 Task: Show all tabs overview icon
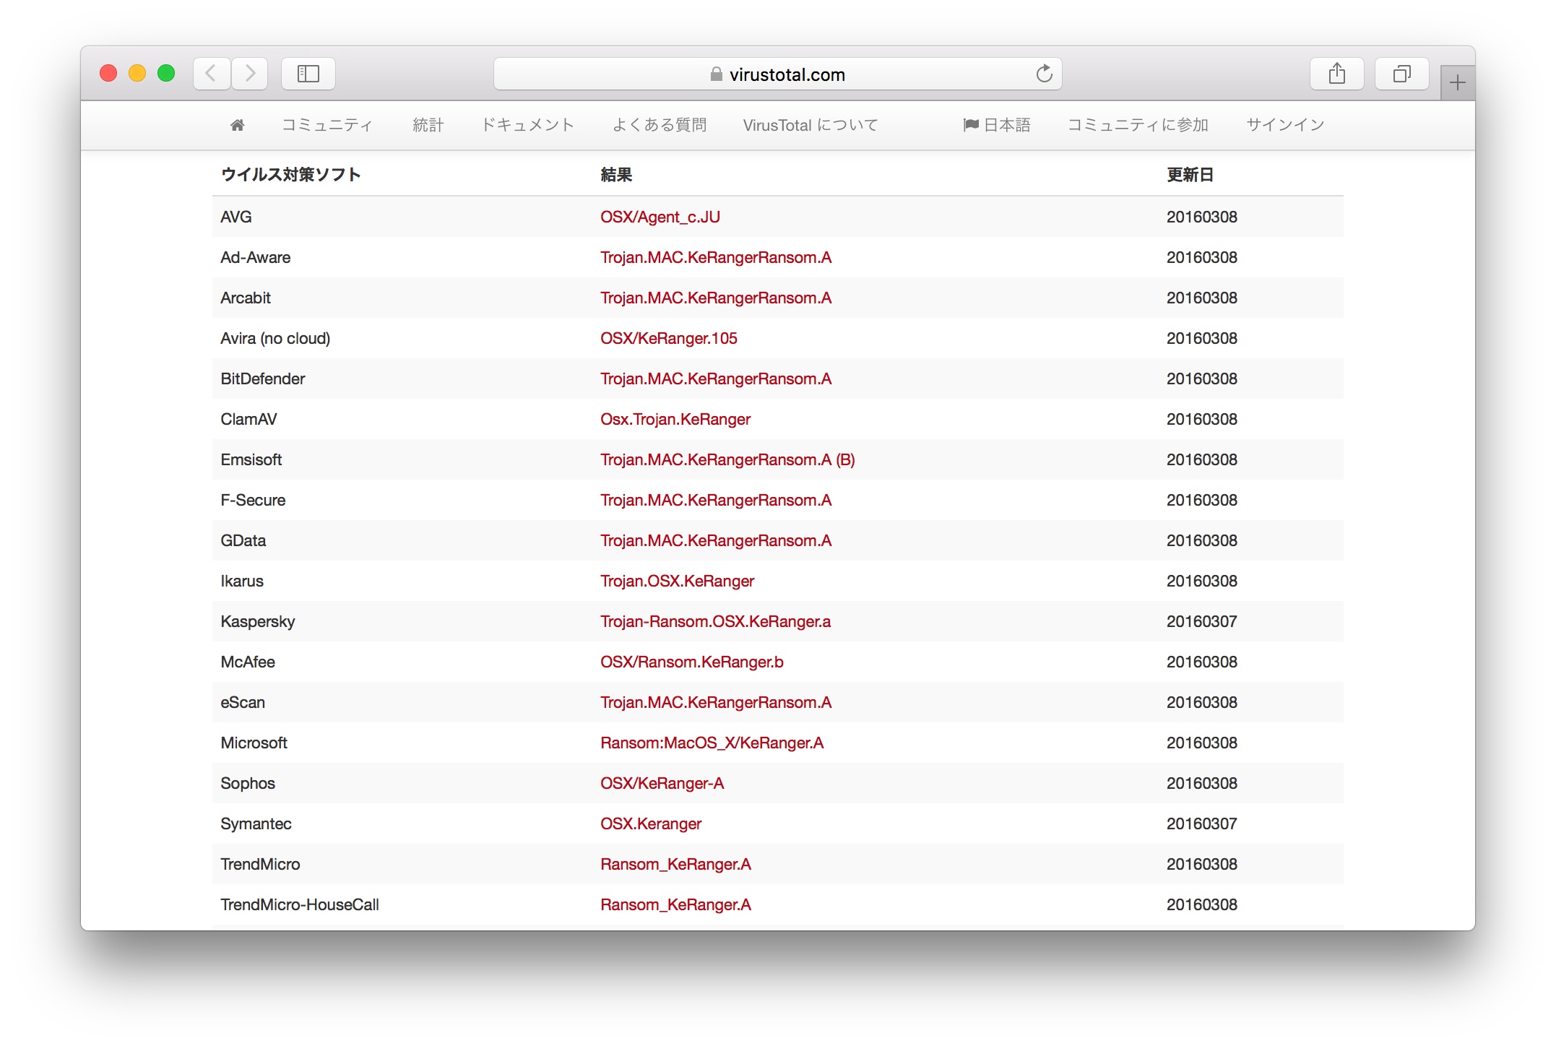coord(1401,74)
